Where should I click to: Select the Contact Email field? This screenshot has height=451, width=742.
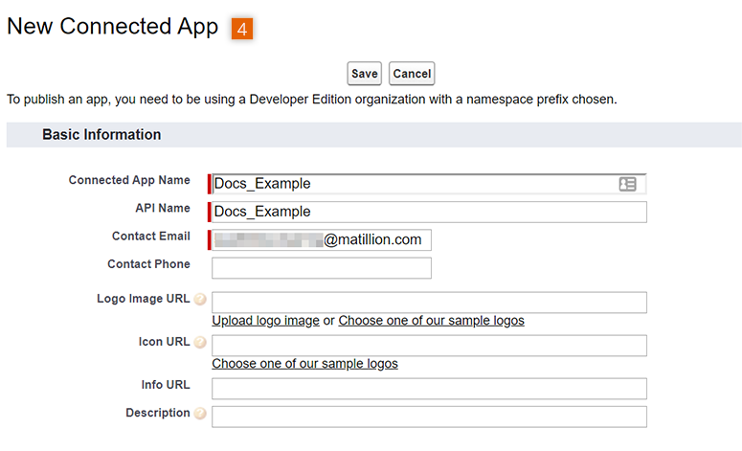[322, 240]
